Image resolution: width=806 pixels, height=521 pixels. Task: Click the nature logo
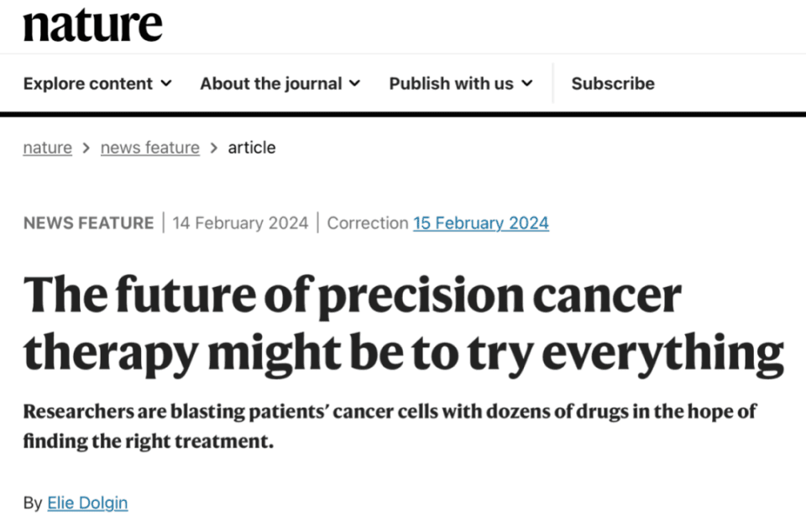coord(92,24)
